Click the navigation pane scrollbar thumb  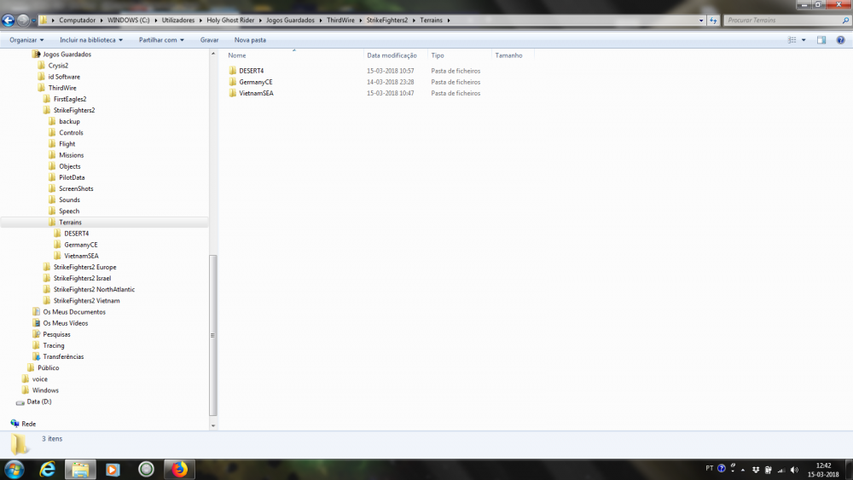pyautogui.click(x=212, y=335)
